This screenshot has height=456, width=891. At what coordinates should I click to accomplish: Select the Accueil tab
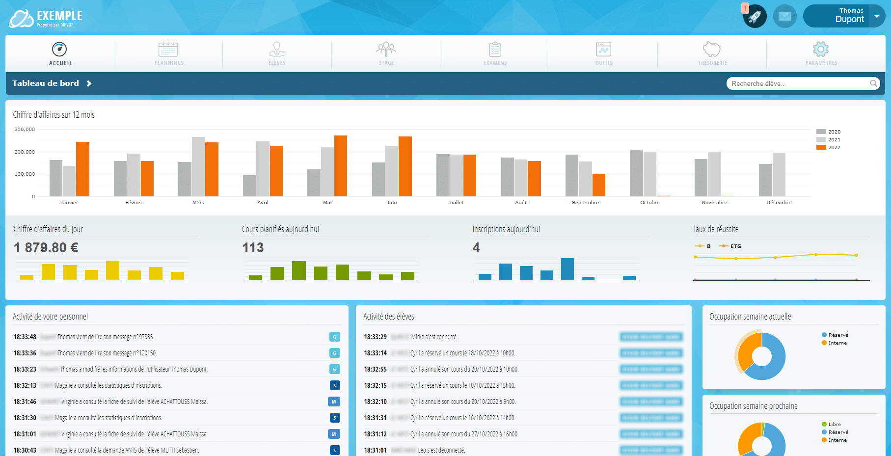60,54
